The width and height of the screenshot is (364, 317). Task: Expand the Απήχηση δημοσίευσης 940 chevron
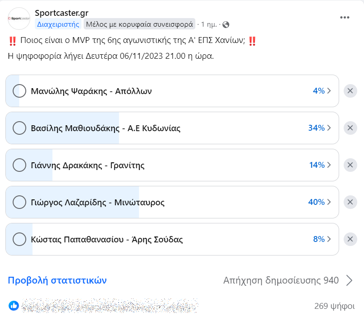(x=349, y=280)
